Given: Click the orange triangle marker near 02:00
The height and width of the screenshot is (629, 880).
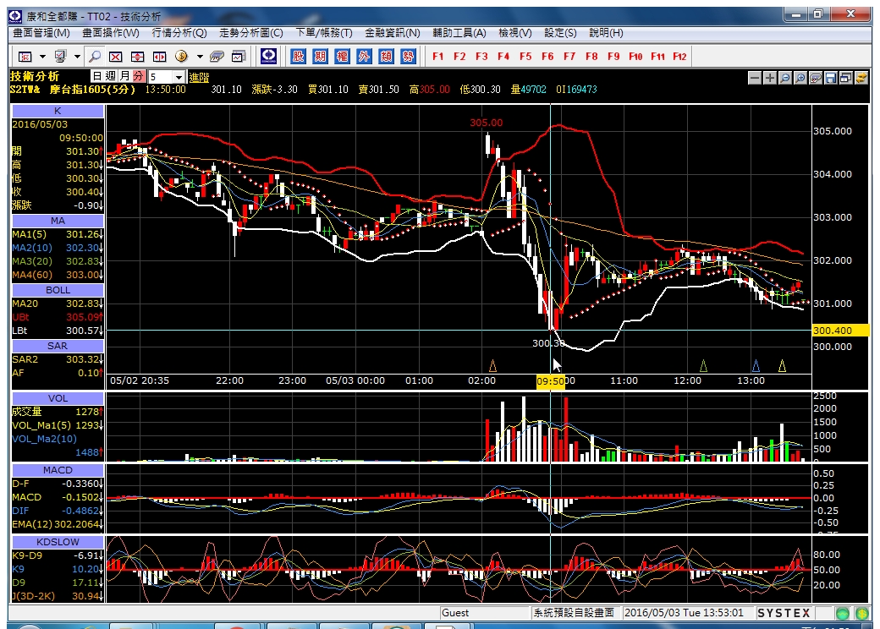Looking at the screenshot, I should [x=492, y=366].
